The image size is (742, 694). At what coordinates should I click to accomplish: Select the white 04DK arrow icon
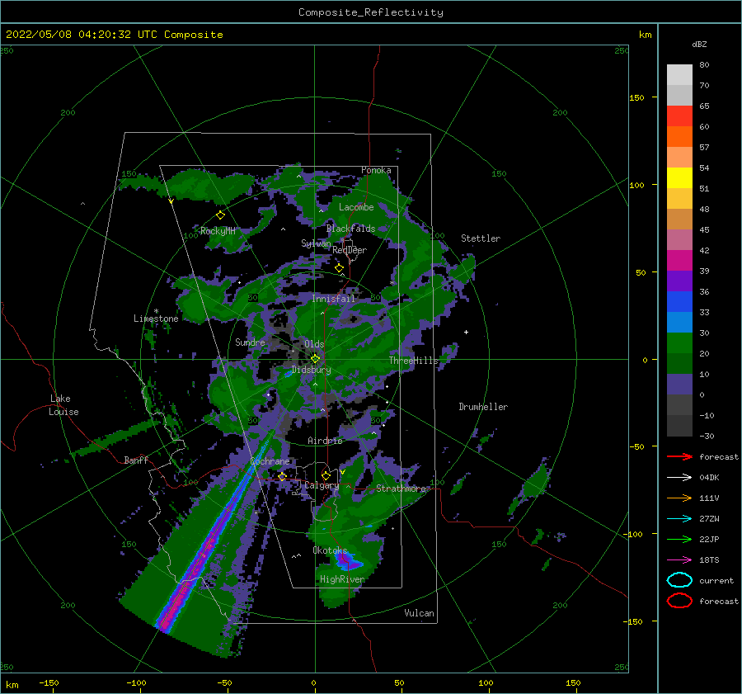coord(679,477)
